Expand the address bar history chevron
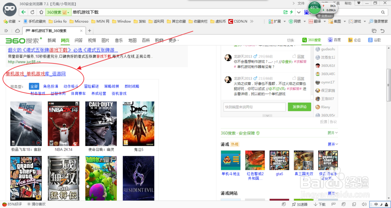The image size is (391, 208). coord(299,12)
